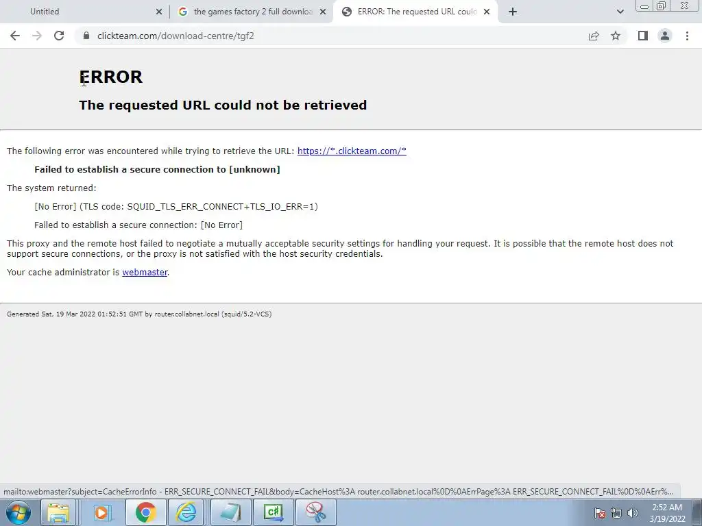
Task: Close the Untitled tab
Action: 159,12
